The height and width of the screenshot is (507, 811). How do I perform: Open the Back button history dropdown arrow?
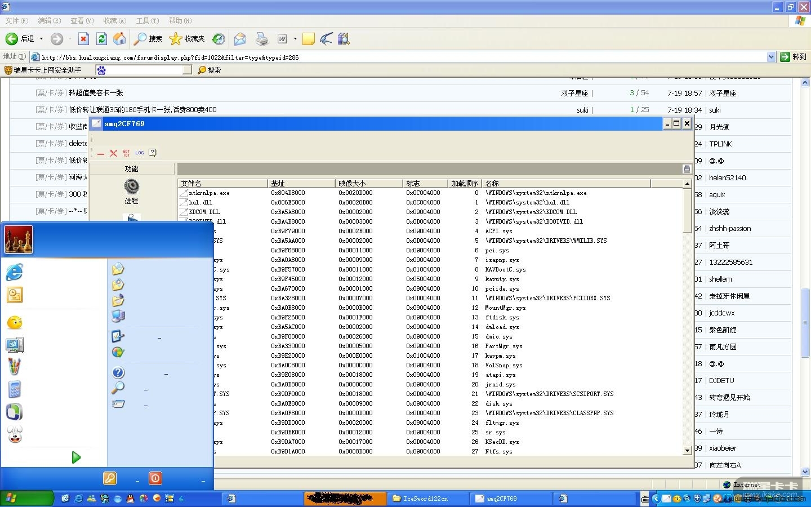(x=41, y=38)
